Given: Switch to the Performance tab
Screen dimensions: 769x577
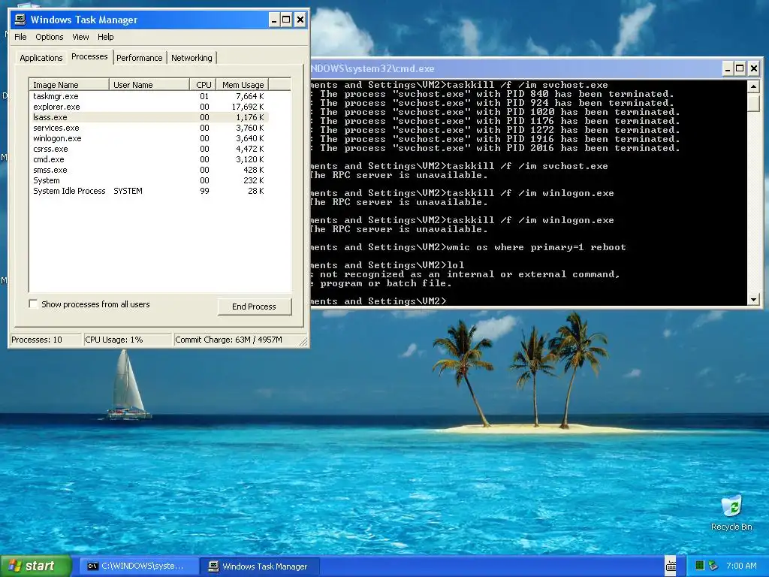Looking at the screenshot, I should coord(139,58).
